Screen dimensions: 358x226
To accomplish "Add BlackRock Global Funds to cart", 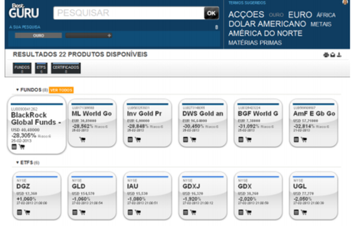I will click(22, 147).
